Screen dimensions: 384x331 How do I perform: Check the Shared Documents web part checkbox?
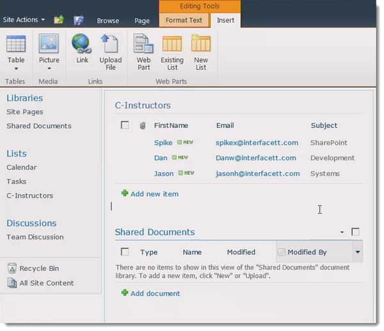pos(356,232)
